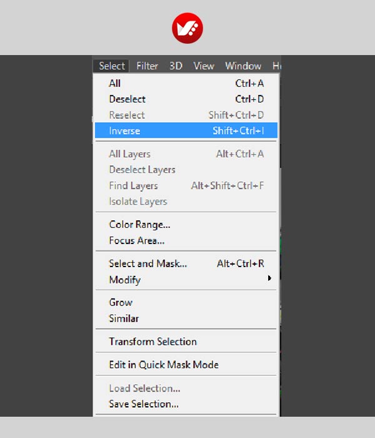Click Deselect Layers entry

click(186, 170)
